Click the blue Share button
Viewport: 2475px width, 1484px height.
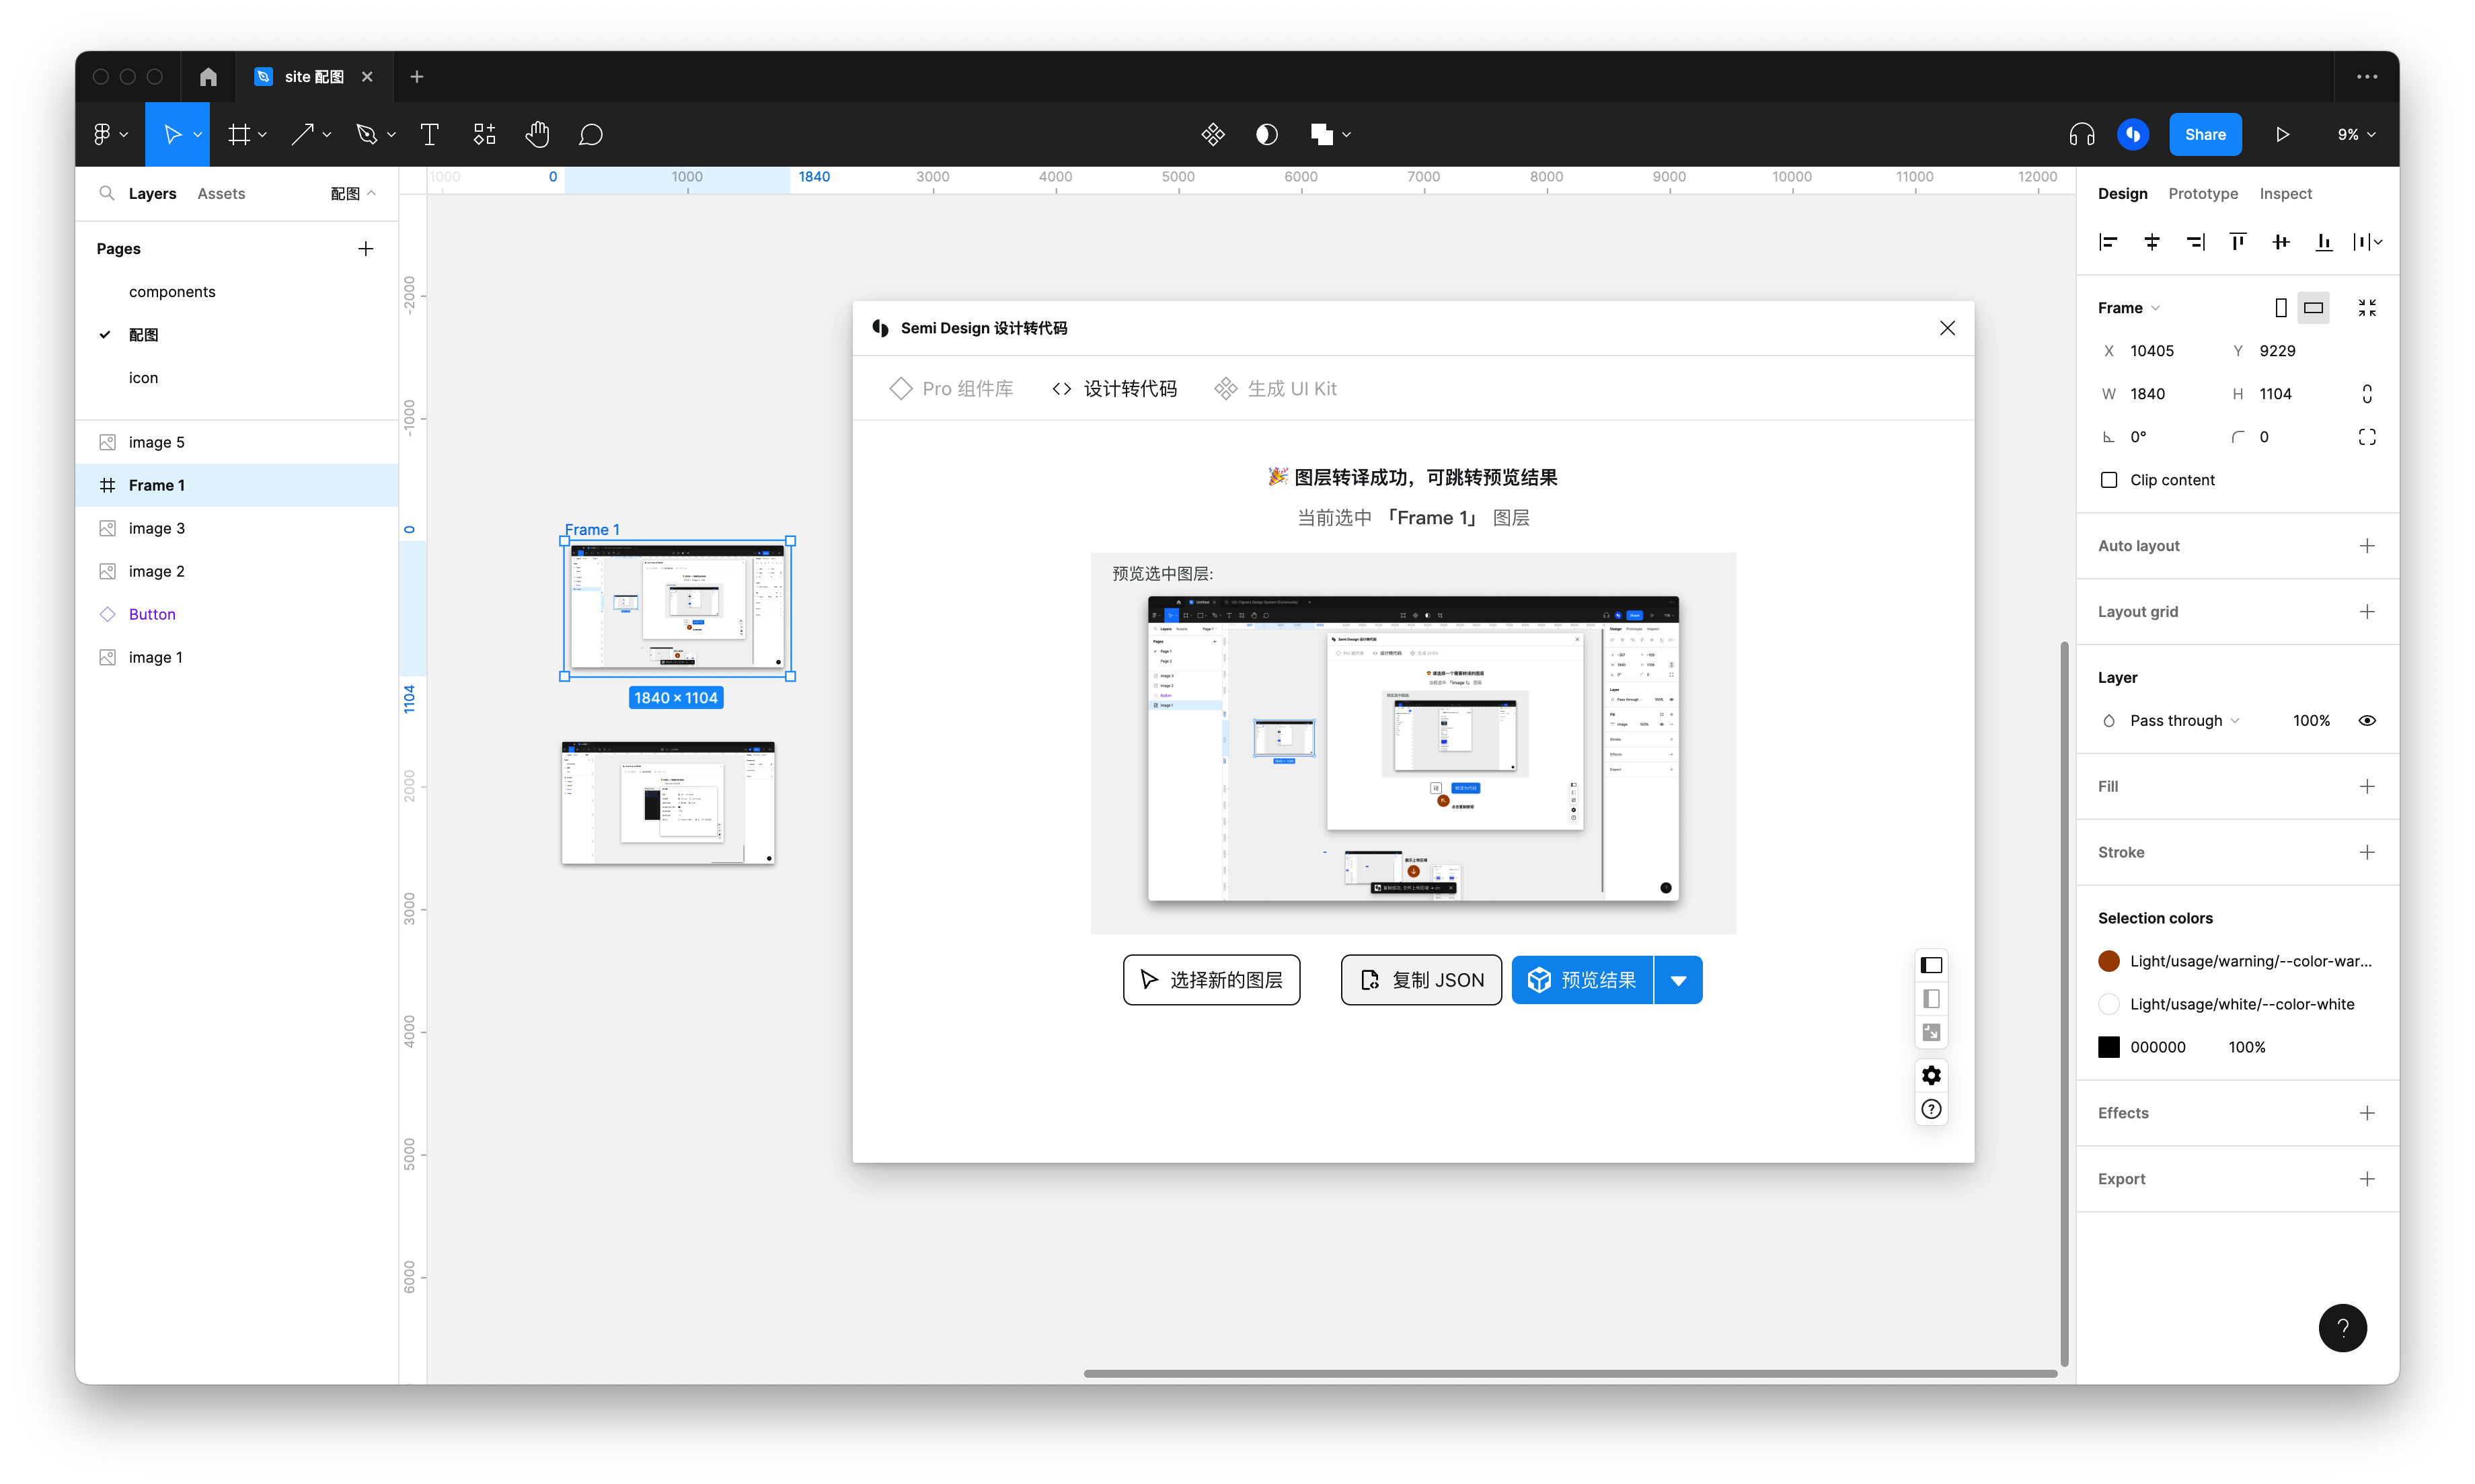coord(2205,134)
